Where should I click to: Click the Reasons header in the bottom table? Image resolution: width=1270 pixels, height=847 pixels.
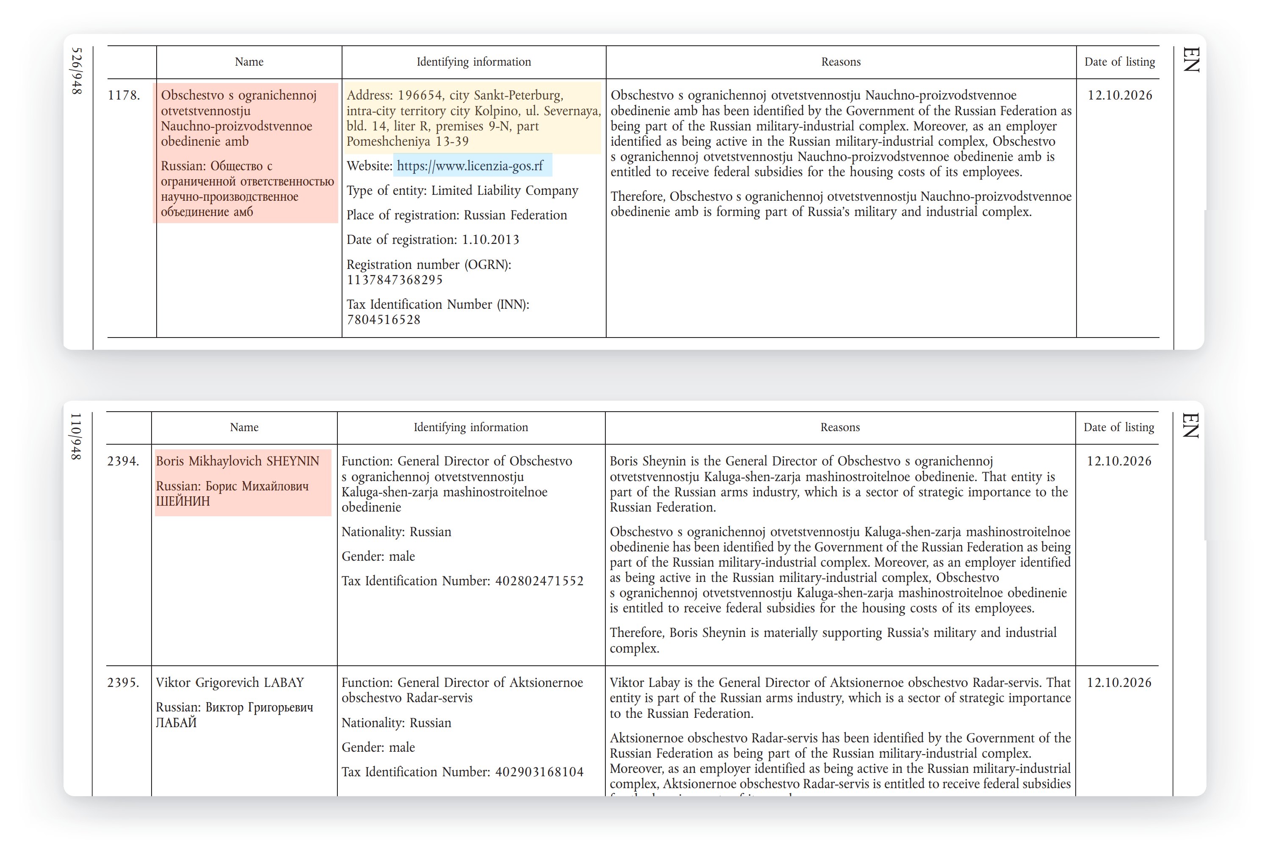pos(840,427)
